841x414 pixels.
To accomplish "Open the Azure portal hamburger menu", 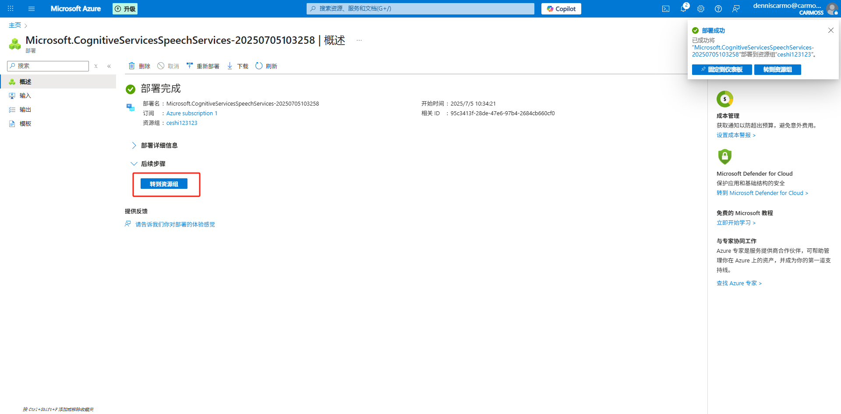I will tap(32, 9).
